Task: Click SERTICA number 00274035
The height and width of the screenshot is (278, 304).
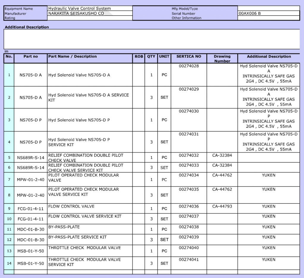Action: (x=189, y=189)
